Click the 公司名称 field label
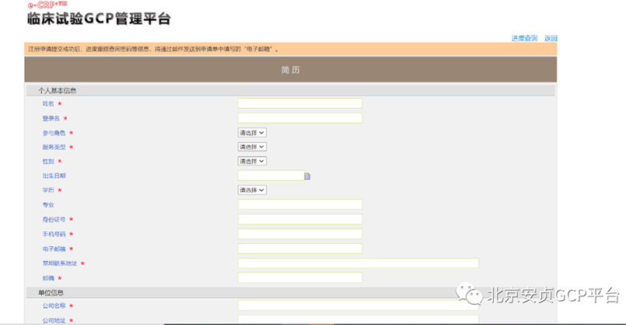This screenshot has height=325, width=626. pyautogui.click(x=54, y=306)
